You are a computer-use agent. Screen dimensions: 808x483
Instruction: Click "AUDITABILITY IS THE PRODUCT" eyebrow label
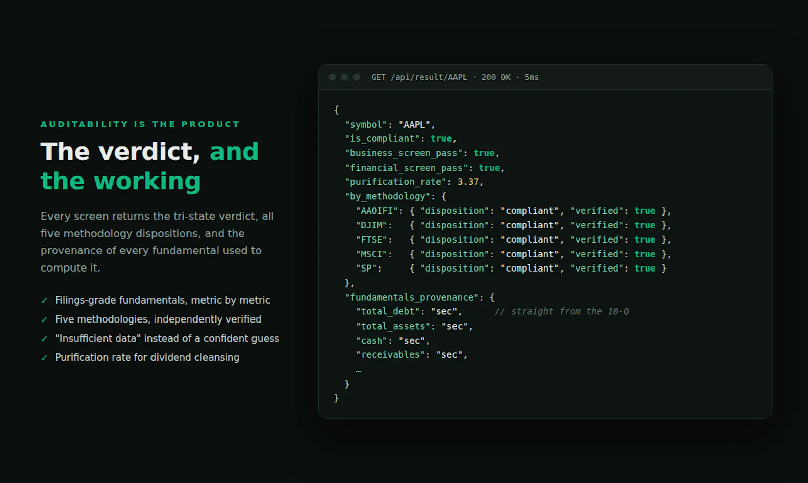pyautogui.click(x=140, y=124)
